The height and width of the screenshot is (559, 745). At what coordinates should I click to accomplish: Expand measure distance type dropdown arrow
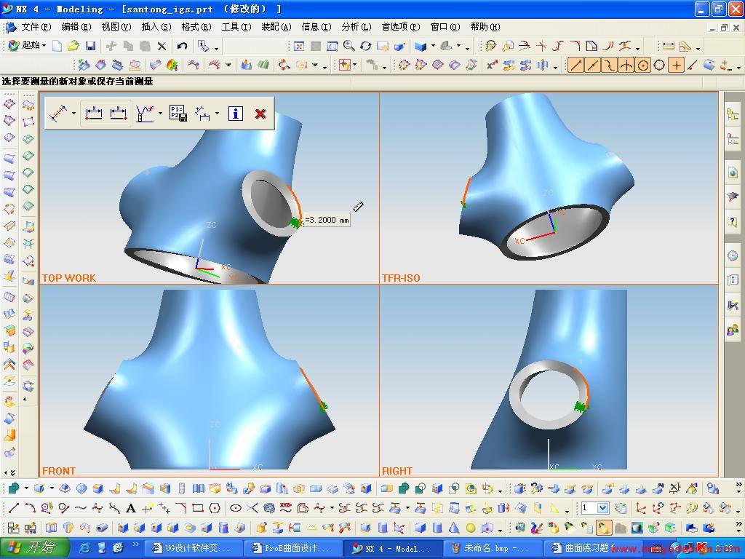pyautogui.click(x=73, y=114)
